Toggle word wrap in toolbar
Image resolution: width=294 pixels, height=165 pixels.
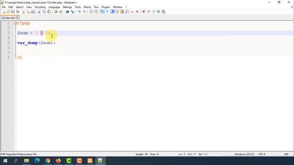pos(102,11)
